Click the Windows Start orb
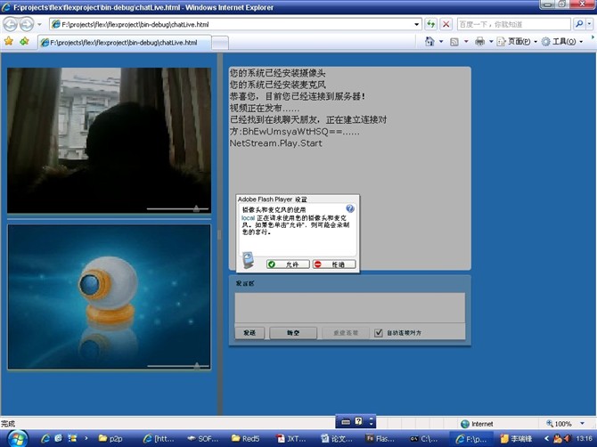Screen dimensions: 597x447 (x=17, y=439)
